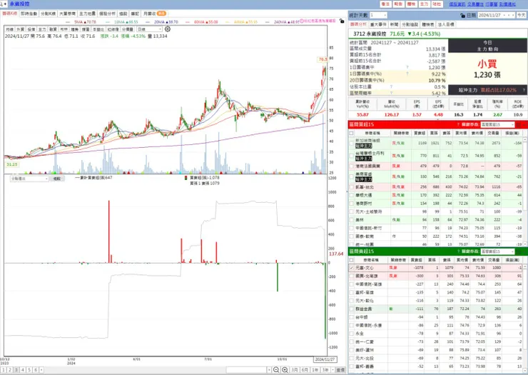The image size is (528, 375).
Task: Click the 今天 button
Action: coord(522,16)
